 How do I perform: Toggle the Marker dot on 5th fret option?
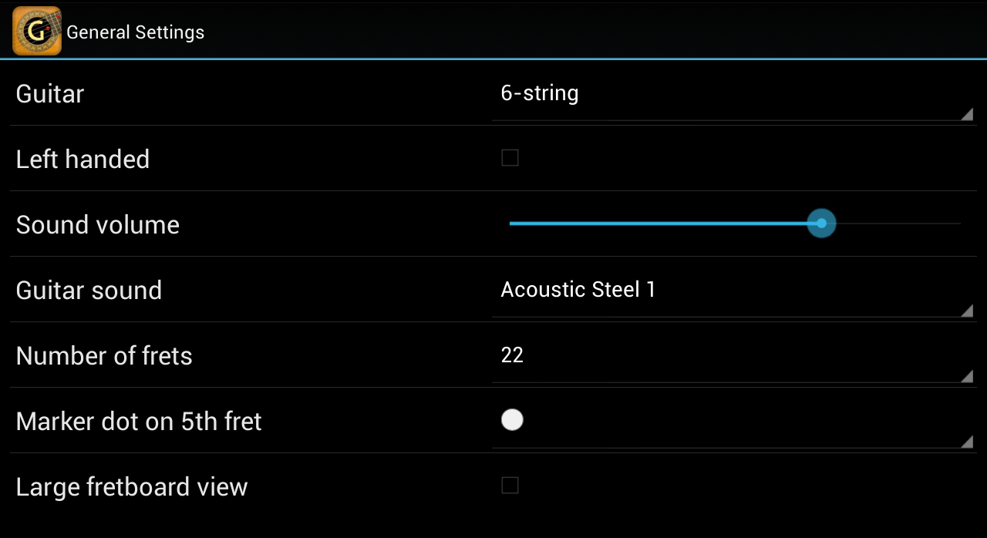pyautogui.click(x=512, y=420)
